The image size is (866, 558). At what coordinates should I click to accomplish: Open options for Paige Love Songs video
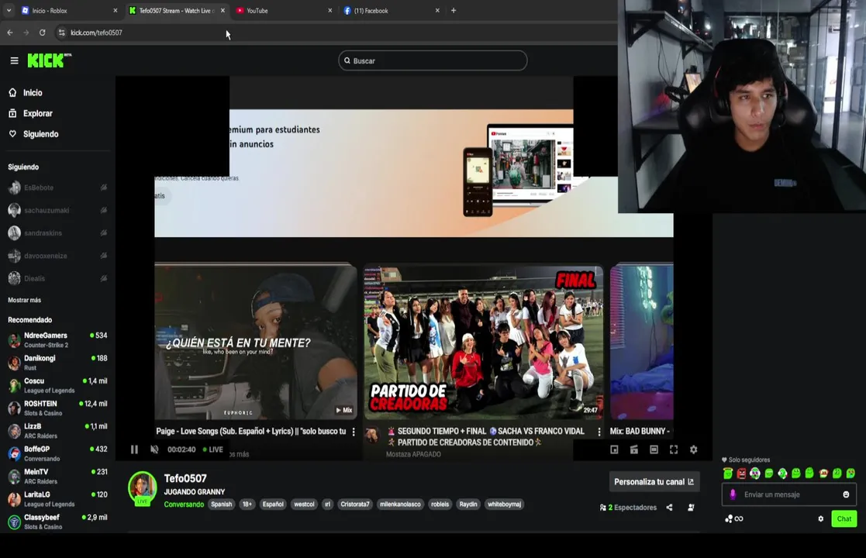point(354,432)
